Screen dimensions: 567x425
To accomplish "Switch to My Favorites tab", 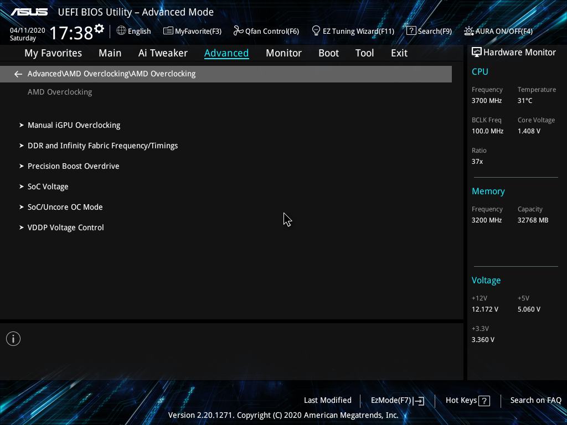I will click(x=53, y=53).
